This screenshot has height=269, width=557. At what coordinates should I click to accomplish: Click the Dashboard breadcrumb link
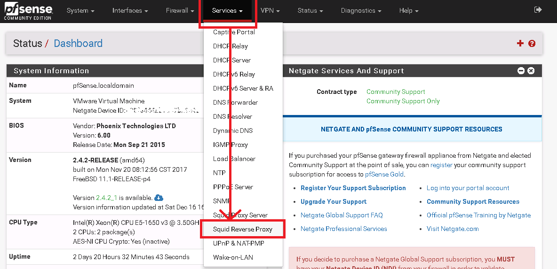pyautogui.click(x=78, y=43)
